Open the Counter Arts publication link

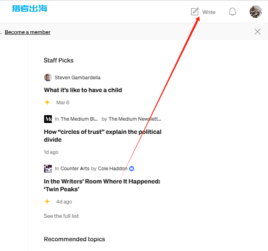pos(75,169)
